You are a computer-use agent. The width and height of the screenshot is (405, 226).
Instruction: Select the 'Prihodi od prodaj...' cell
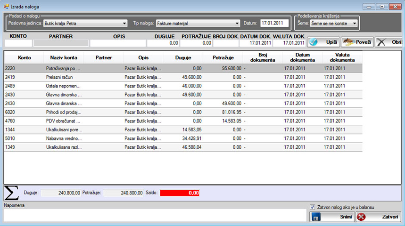[64, 112]
